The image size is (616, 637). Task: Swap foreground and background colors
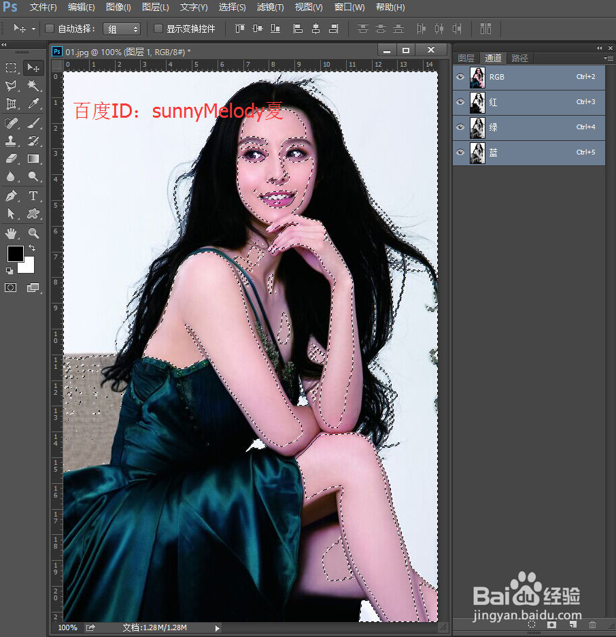click(32, 248)
